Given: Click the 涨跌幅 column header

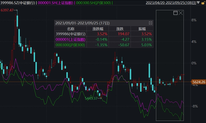Looking at the screenshot, I should point(98,29).
